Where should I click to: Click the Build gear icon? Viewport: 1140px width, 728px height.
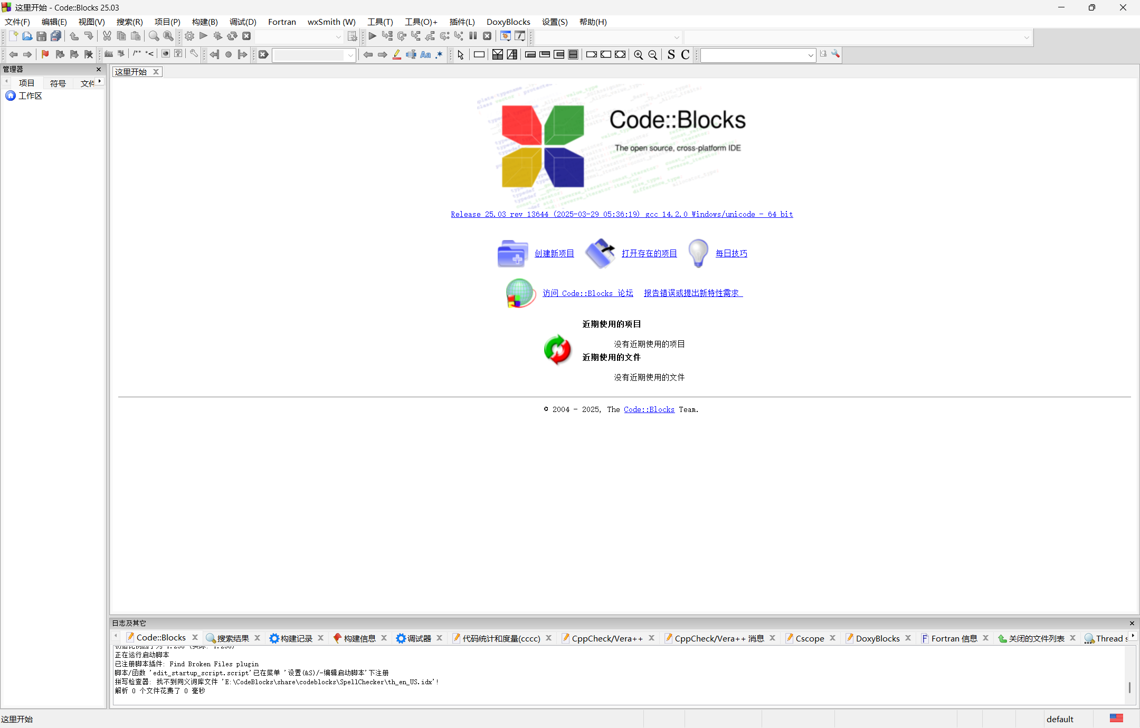click(x=189, y=36)
